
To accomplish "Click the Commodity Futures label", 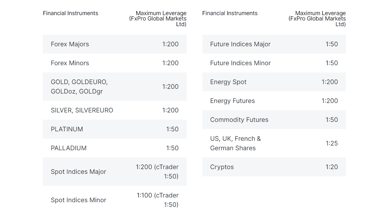I will [239, 120].
